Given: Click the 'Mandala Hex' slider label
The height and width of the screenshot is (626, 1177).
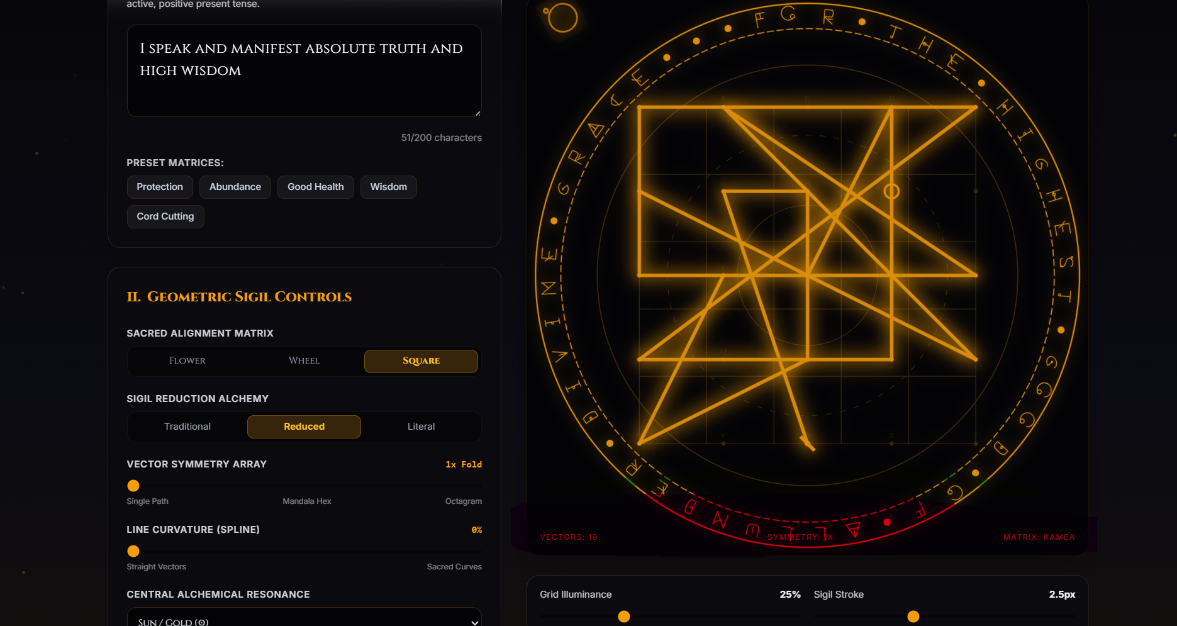Looking at the screenshot, I should [x=307, y=501].
